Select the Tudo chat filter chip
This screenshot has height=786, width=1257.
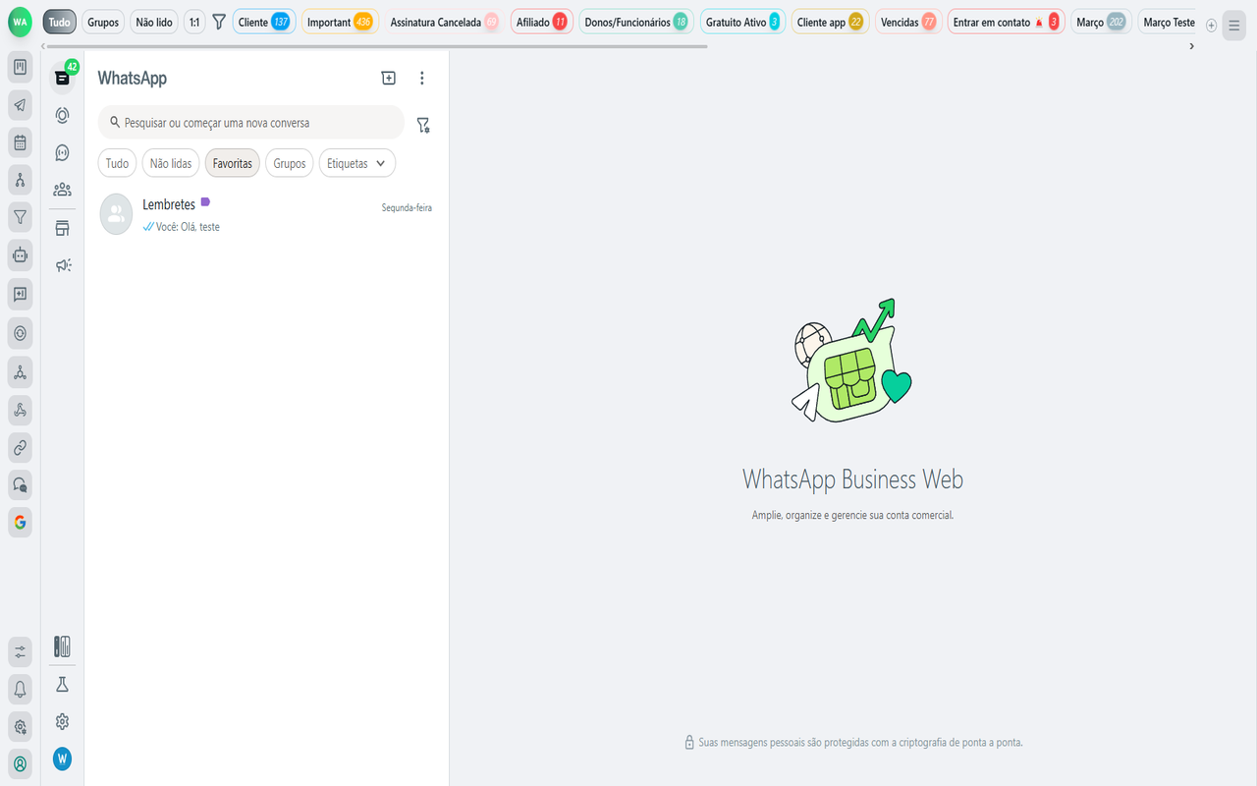coord(117,163)
